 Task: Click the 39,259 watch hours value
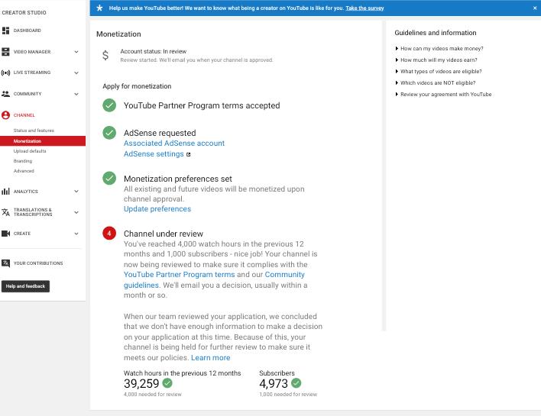pyautogui.click(x=141, y=383)
